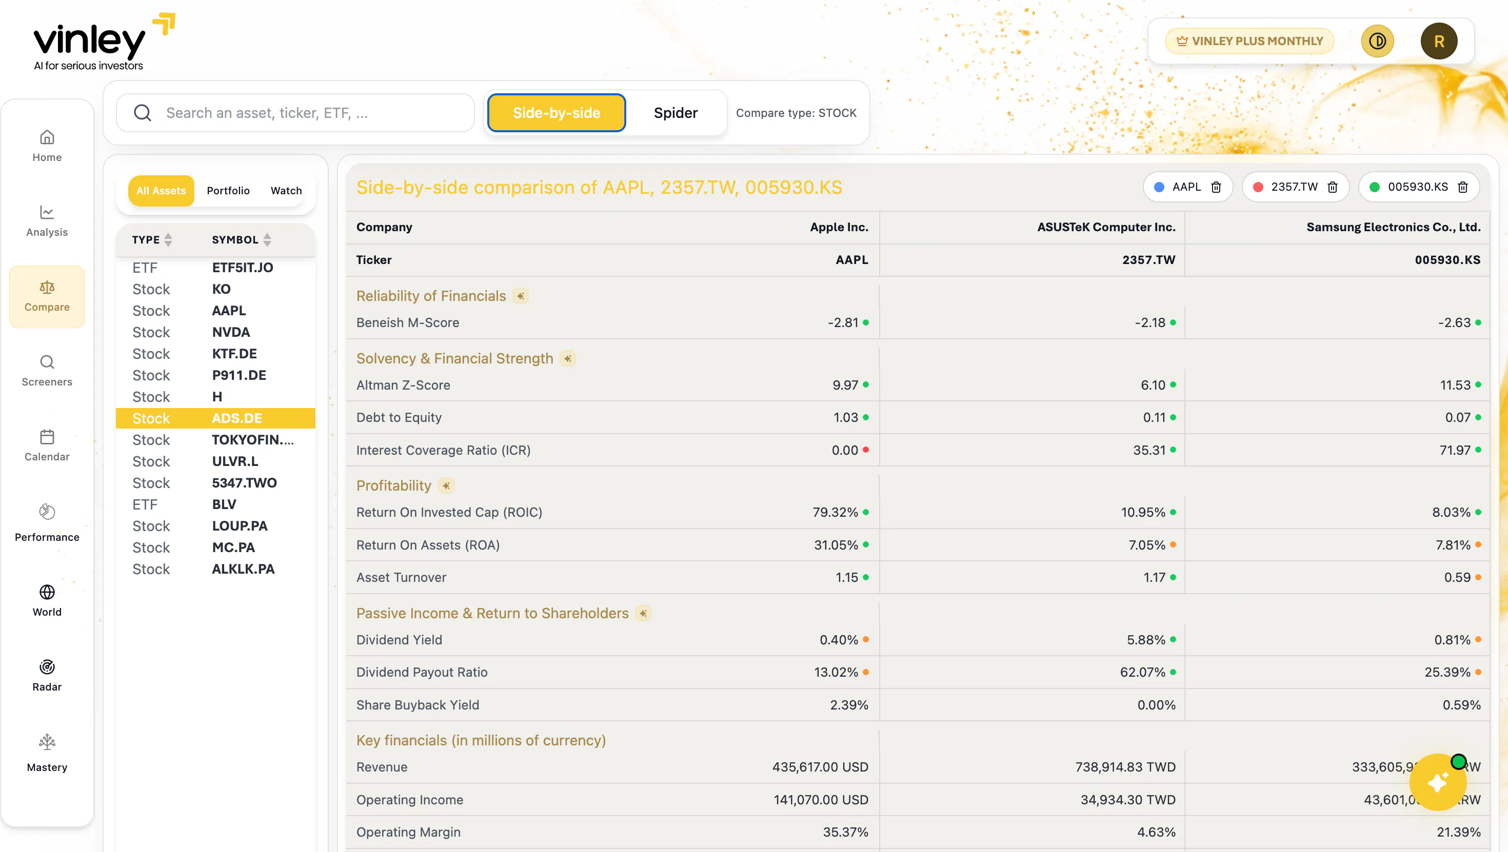This screenshot has width=1508, height=852.
Task: Click the search magnifier icon
Action: (142, 113)
